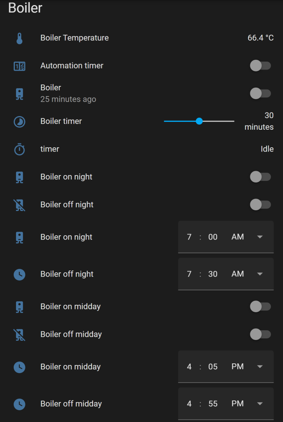
Task: Click the Automation timer counter icon
Action: click(x=20, y=66)
